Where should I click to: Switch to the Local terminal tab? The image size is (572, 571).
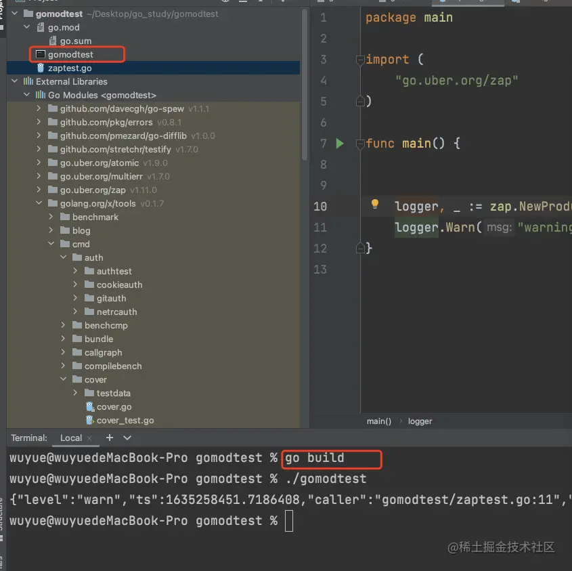71,438
